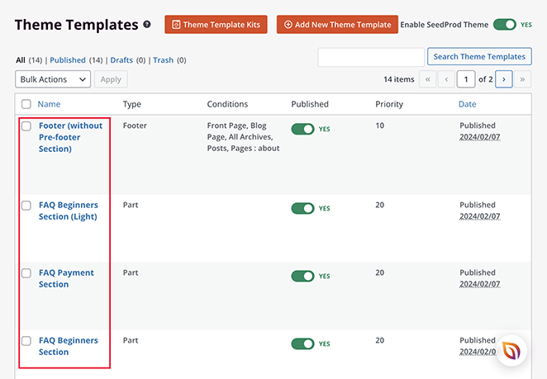Screen dimensions: 547x379
Task: Disable the Enable SeedProd Theme toggle
Action: point(504,25)
